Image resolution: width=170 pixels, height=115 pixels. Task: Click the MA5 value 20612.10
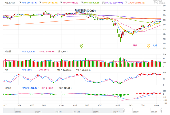click(31, 3)
